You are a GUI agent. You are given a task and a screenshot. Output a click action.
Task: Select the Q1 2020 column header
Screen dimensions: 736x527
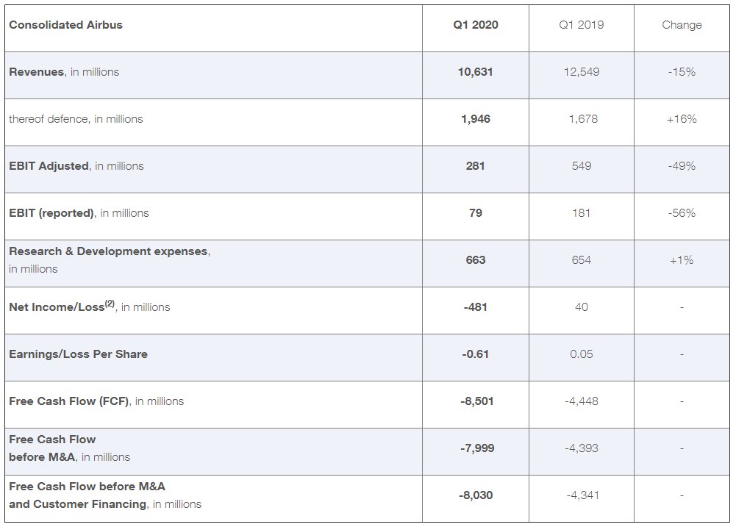pos(476,25)
